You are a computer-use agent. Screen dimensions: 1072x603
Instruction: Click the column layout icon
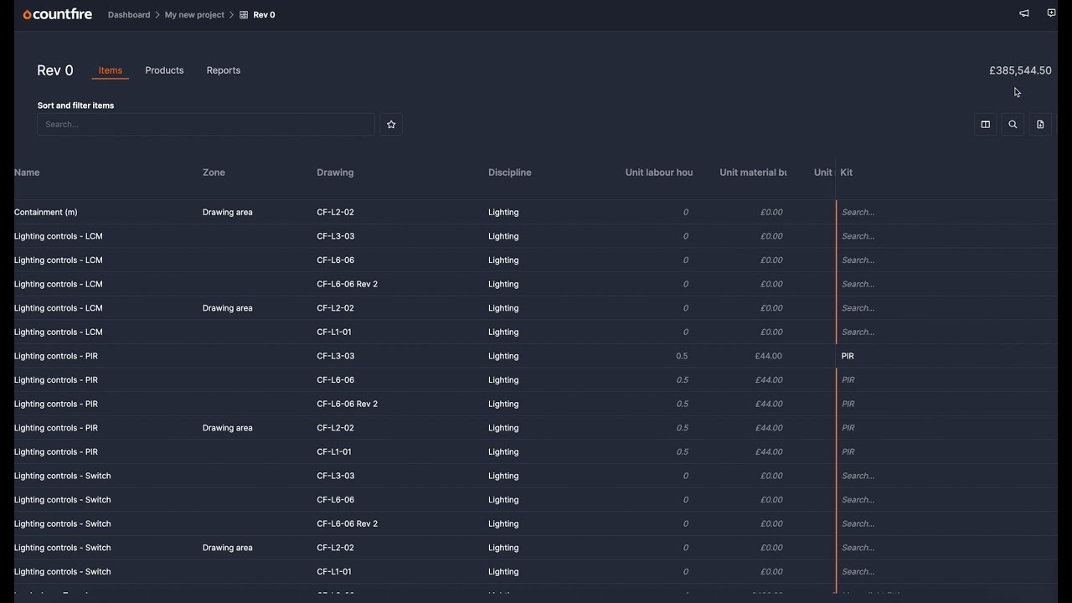tap(985, 125)
